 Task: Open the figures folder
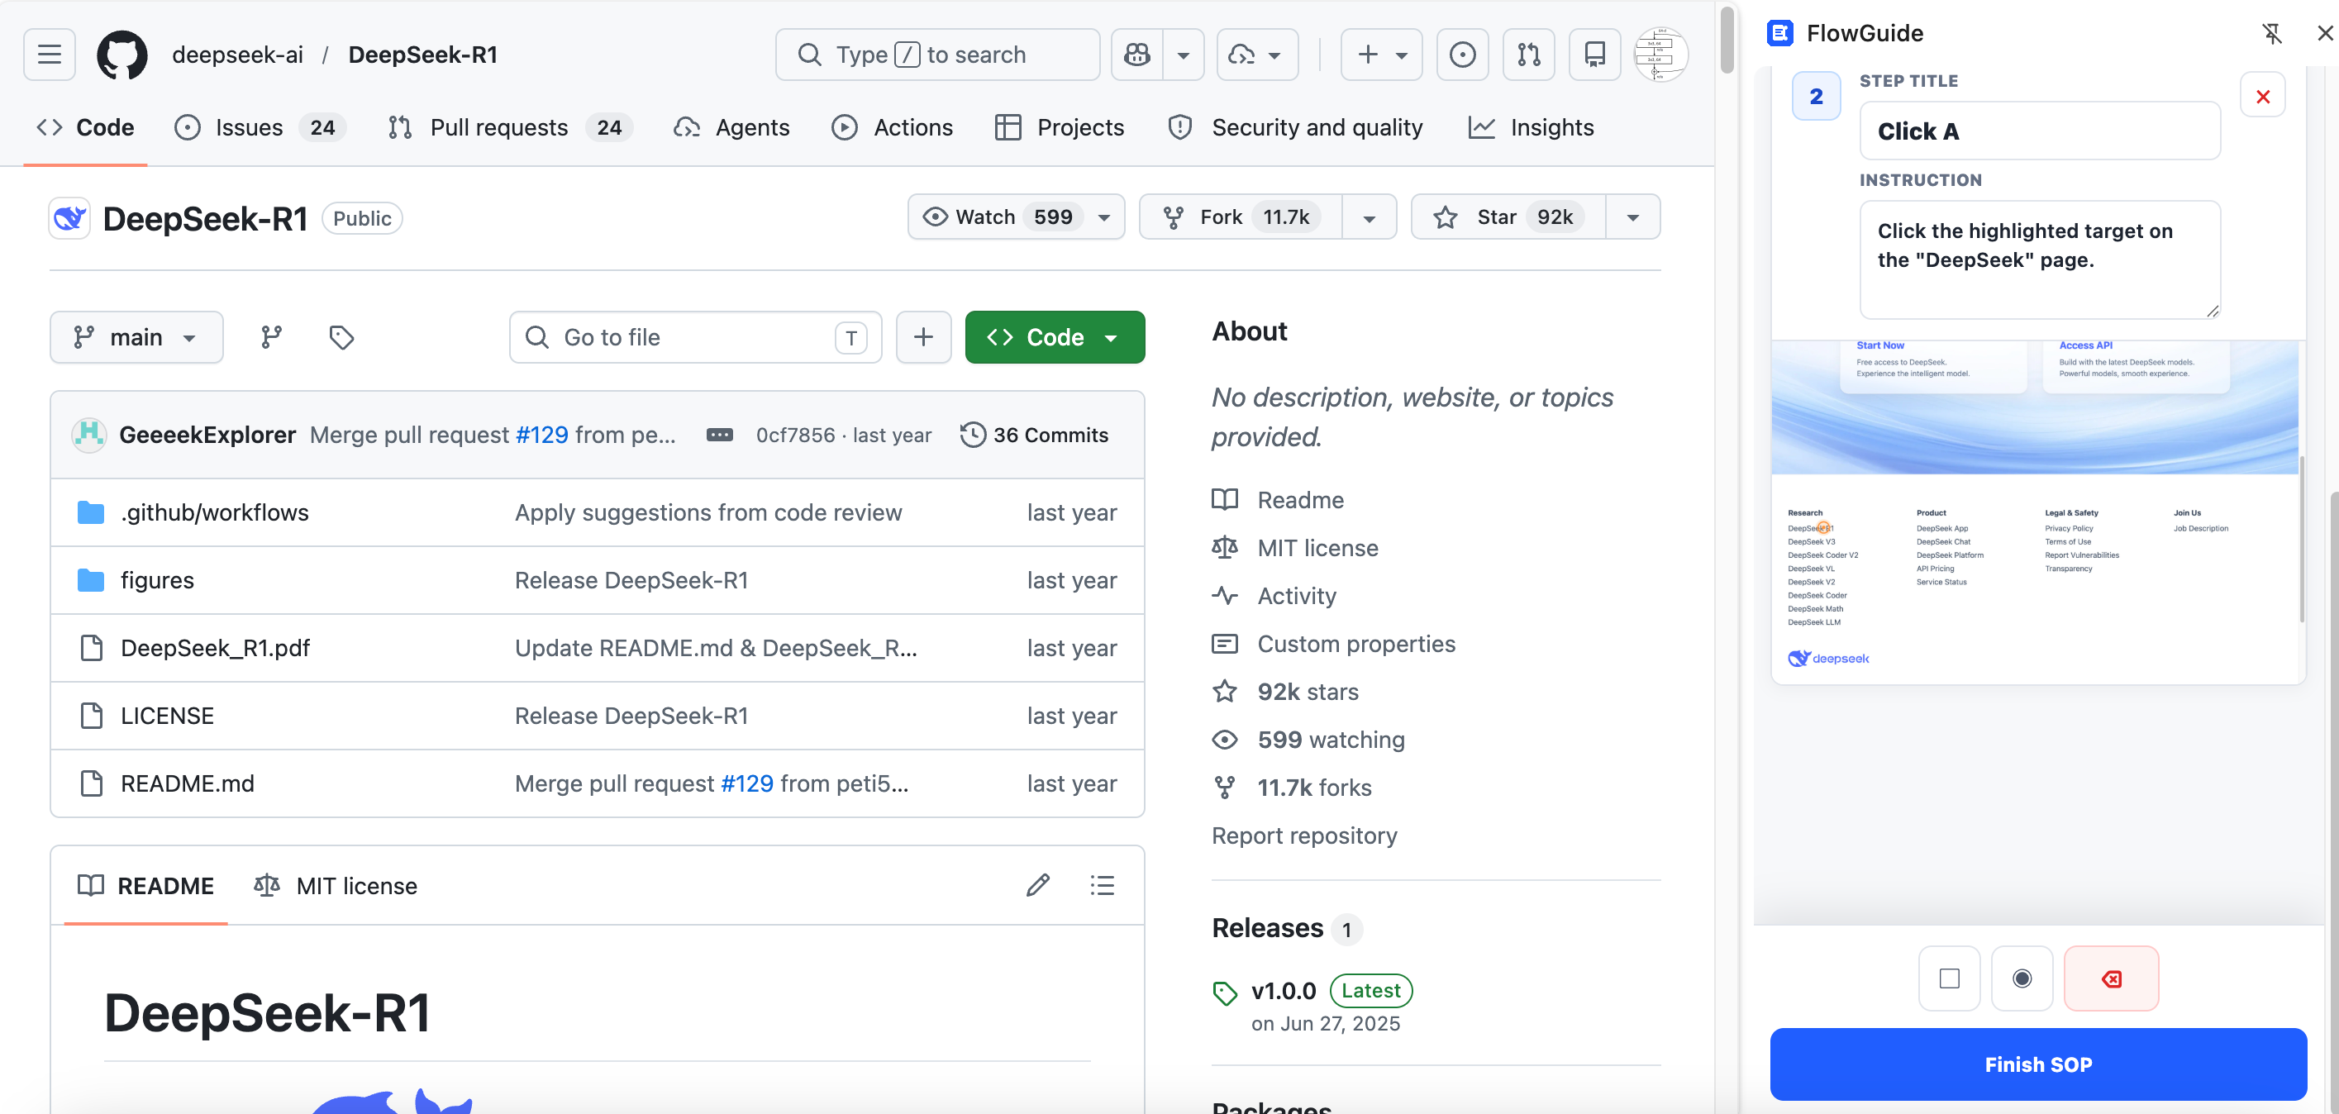click(x=157, y=580)
